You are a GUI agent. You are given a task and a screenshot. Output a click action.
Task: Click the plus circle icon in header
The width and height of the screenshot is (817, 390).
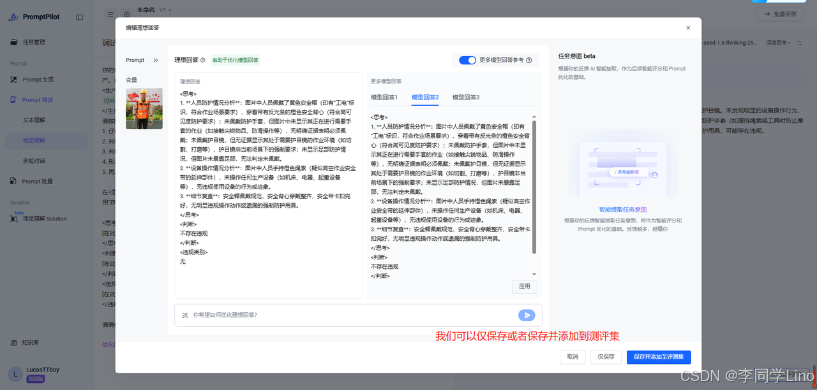tap(126, 14)
